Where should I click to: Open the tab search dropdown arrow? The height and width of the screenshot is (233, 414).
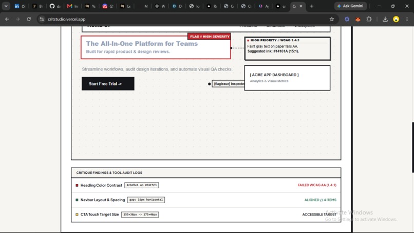pos(6,6)
